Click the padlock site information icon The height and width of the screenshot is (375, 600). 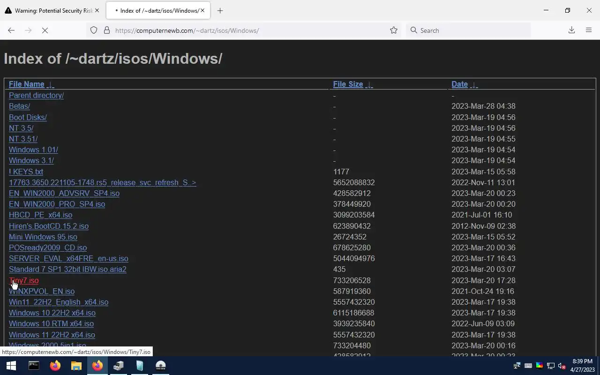(x=107, y=30)
